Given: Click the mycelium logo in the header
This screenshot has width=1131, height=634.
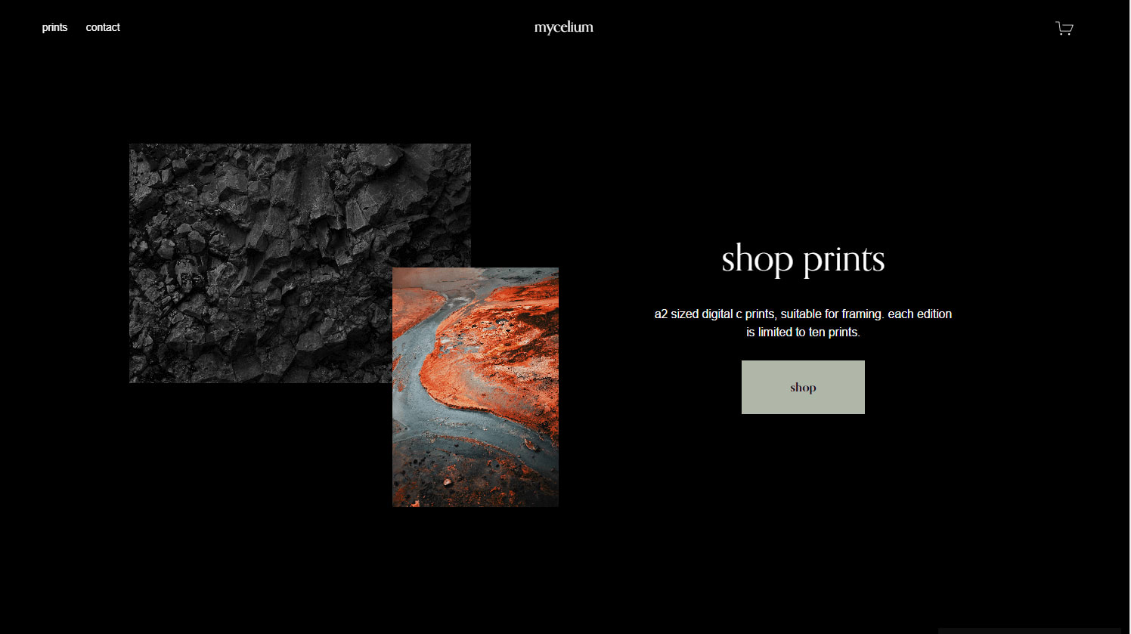Looking at the screenshot, I should (x=564, y=27).
